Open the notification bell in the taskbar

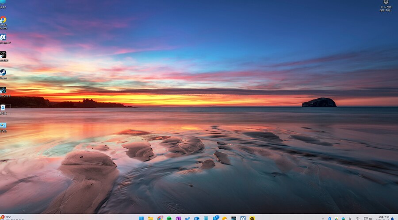tap(393, 219)
